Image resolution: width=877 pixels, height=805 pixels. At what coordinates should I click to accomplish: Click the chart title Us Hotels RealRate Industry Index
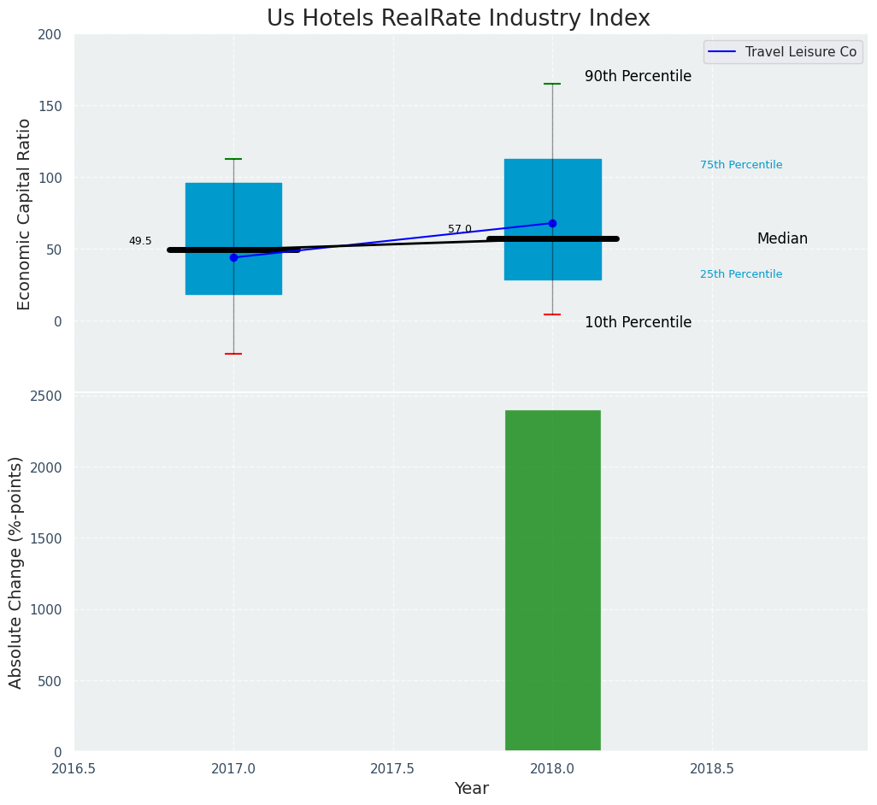pyautogui.click(x=458, y=19)
